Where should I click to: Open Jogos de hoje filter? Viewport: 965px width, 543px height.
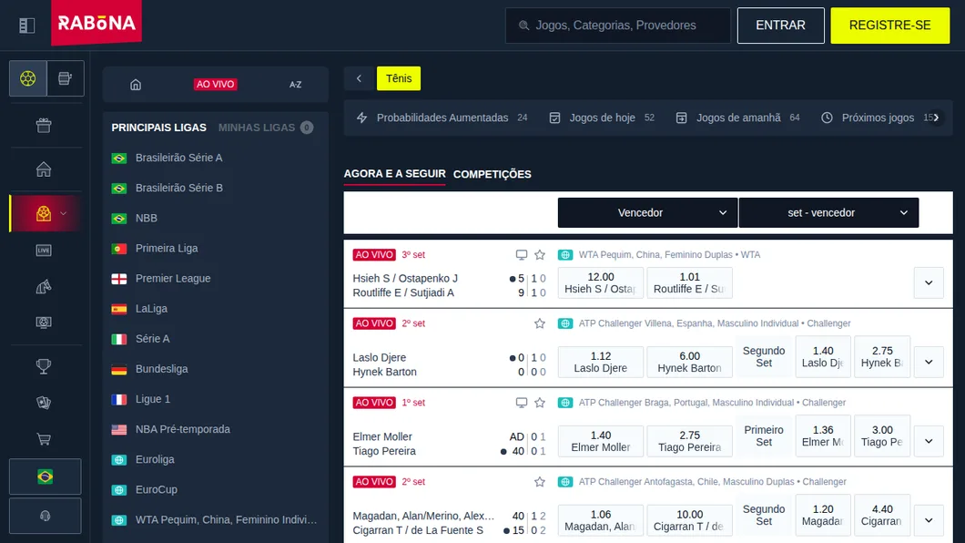tap(601, 118)
